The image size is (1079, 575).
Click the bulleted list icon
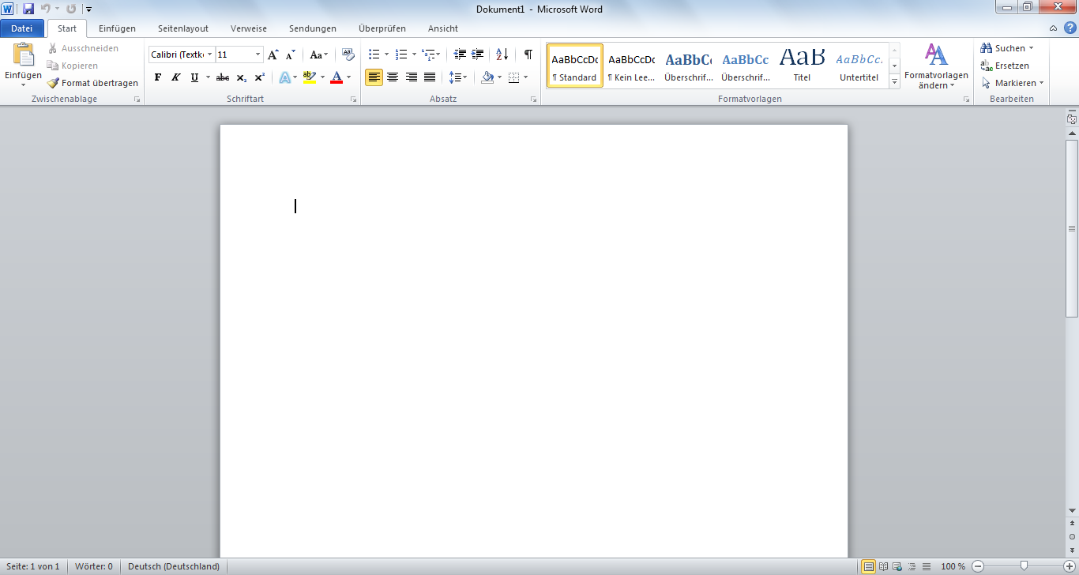pyautogui.click(x=374, y=54)
